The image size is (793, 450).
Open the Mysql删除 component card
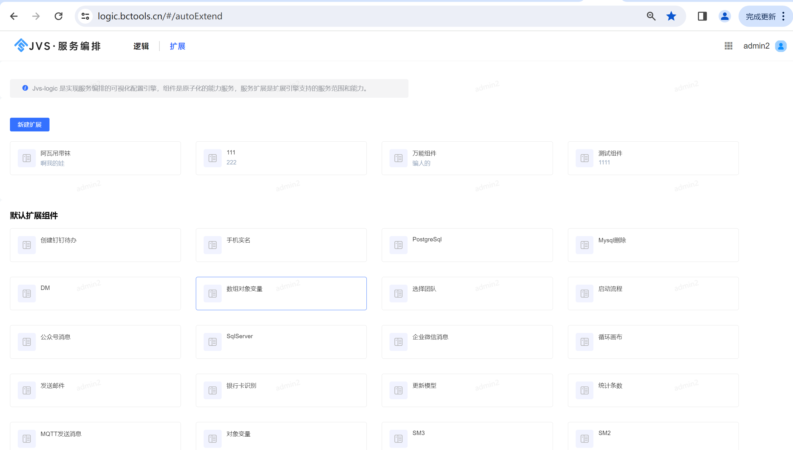pyautogui.click(x=653, y=245)
